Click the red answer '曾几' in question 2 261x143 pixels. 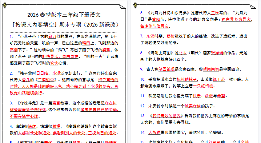click(x=26, y=80)
